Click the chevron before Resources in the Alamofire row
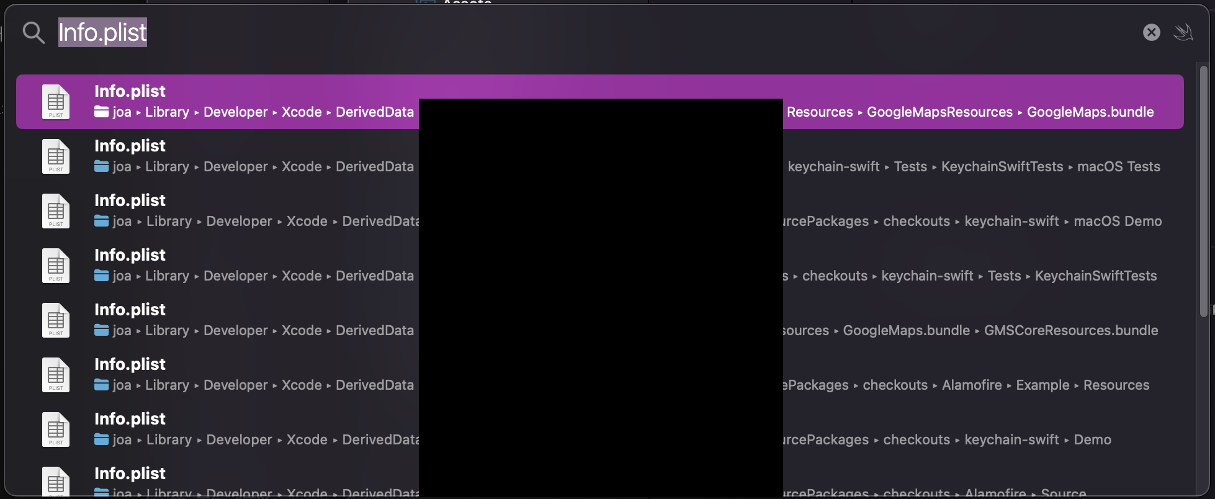 coord(1076,385)
